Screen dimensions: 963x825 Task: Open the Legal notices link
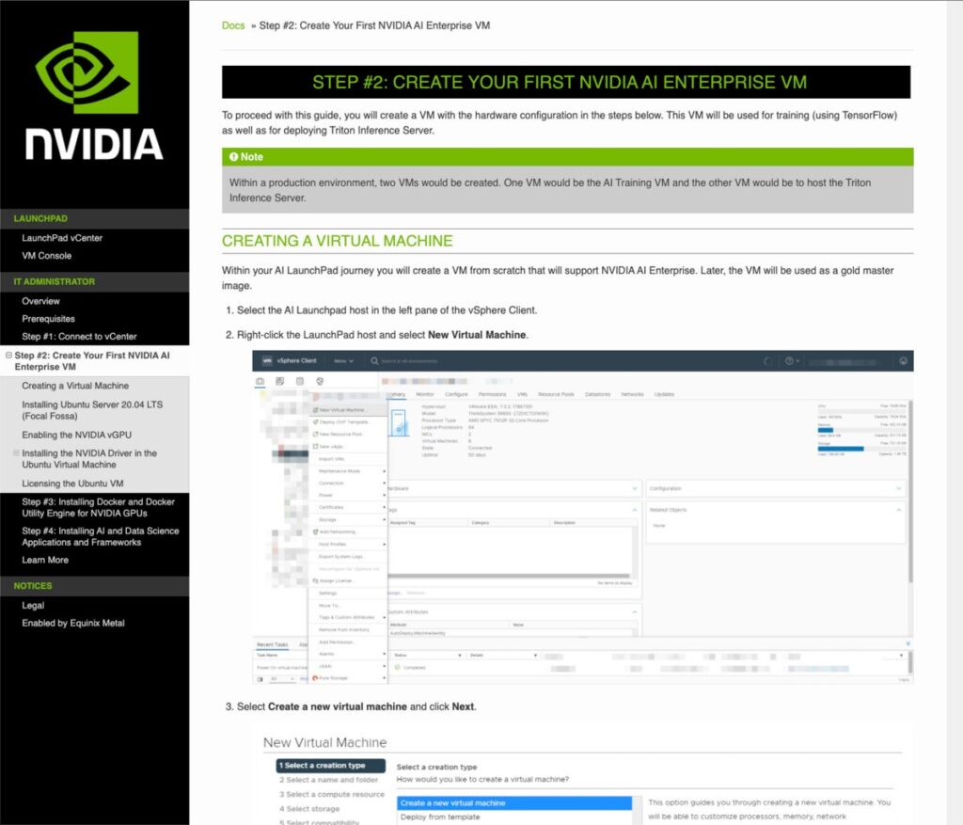pyautogui.click(x=33, y=606)
